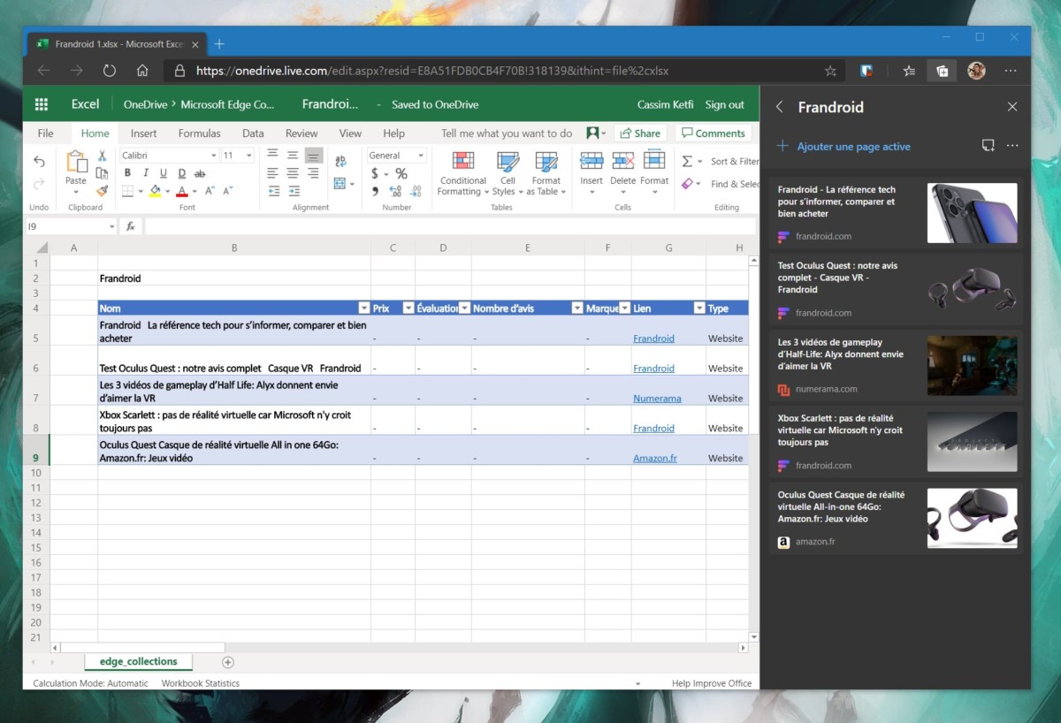Click the Strikethrough formatting icon
The width and height of the screenshot is (1061, 723).
[x=200, y=173]
